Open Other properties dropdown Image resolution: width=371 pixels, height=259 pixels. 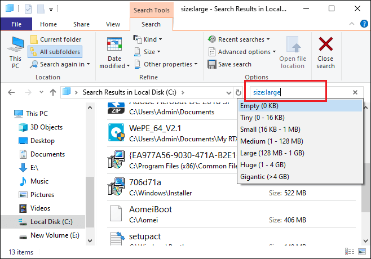pyautogui.click(x=166, y=64)
